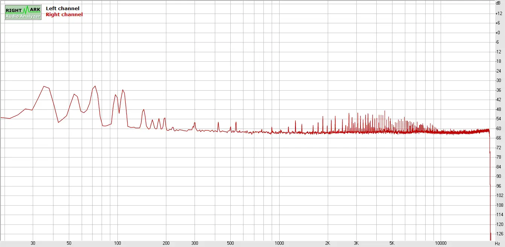Click the dB unit label at top right

(498, 3)
